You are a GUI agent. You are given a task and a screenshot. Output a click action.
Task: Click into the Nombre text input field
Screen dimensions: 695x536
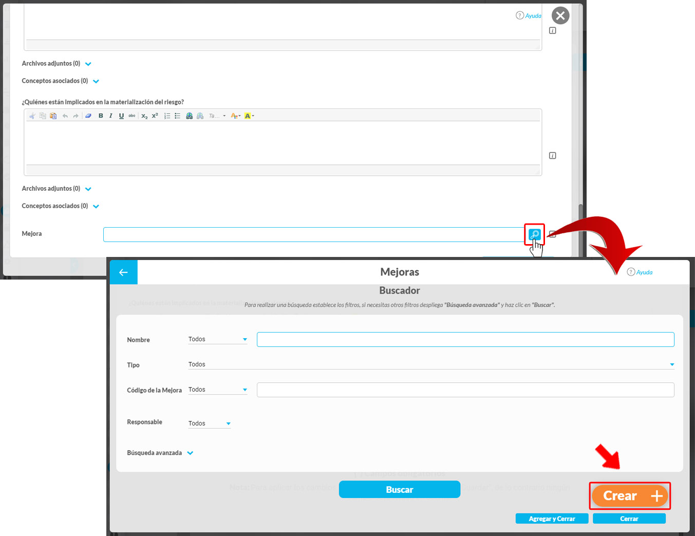click(465, 340)
